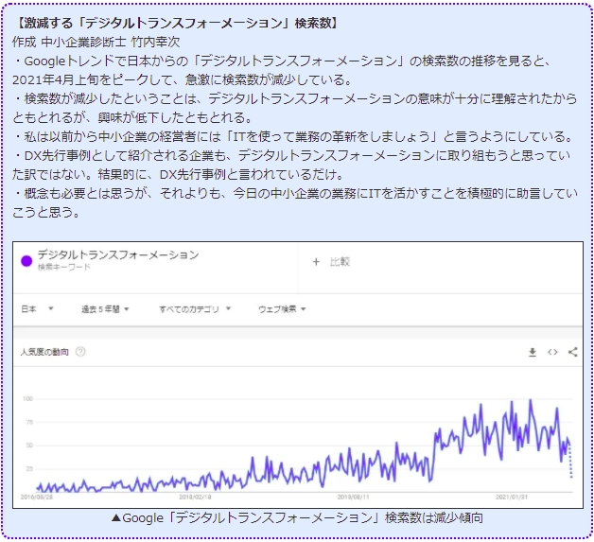The height and width of the screenshot is (542, 594).
Task: Click the dotted end segment of the trend line
Action: pyautogui.click(x=571, y=462)
